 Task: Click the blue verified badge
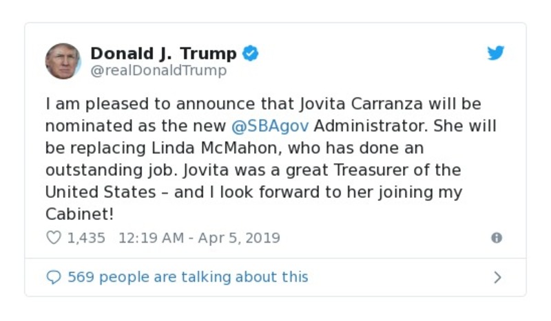coord(251,53)
